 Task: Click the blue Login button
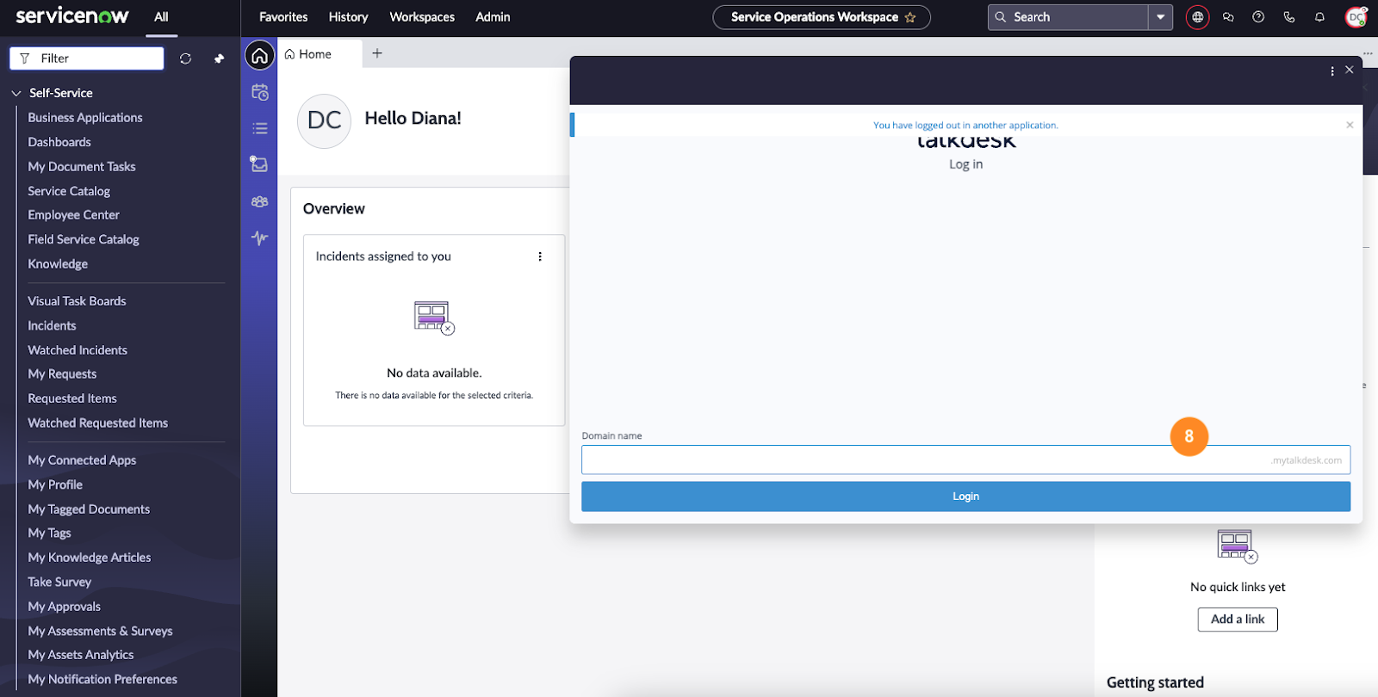[965, 497]
